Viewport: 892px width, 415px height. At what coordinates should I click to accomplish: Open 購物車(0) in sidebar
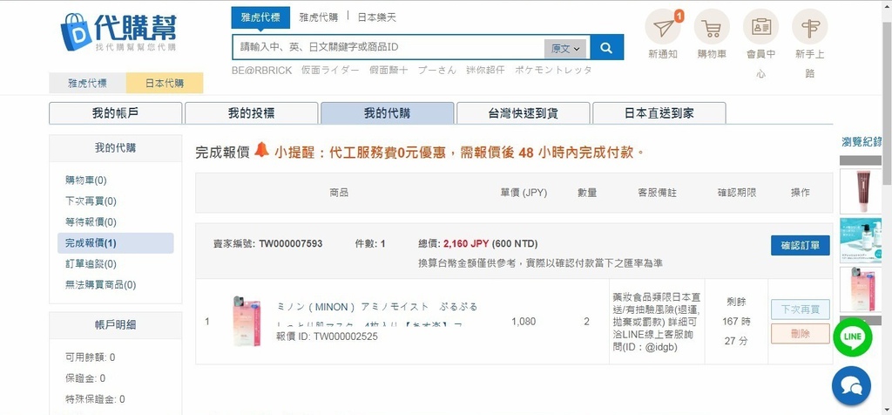tap(86, 180)
